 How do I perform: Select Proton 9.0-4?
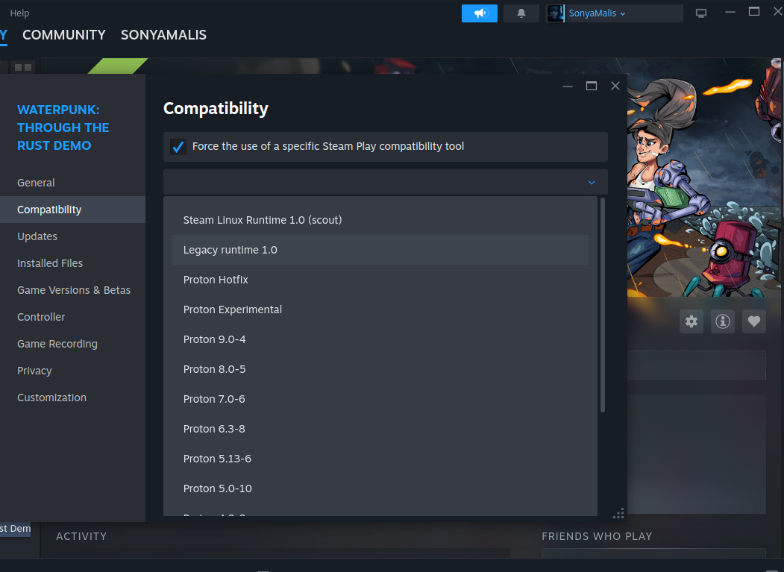pyautogui.click(x=380, y=339)
